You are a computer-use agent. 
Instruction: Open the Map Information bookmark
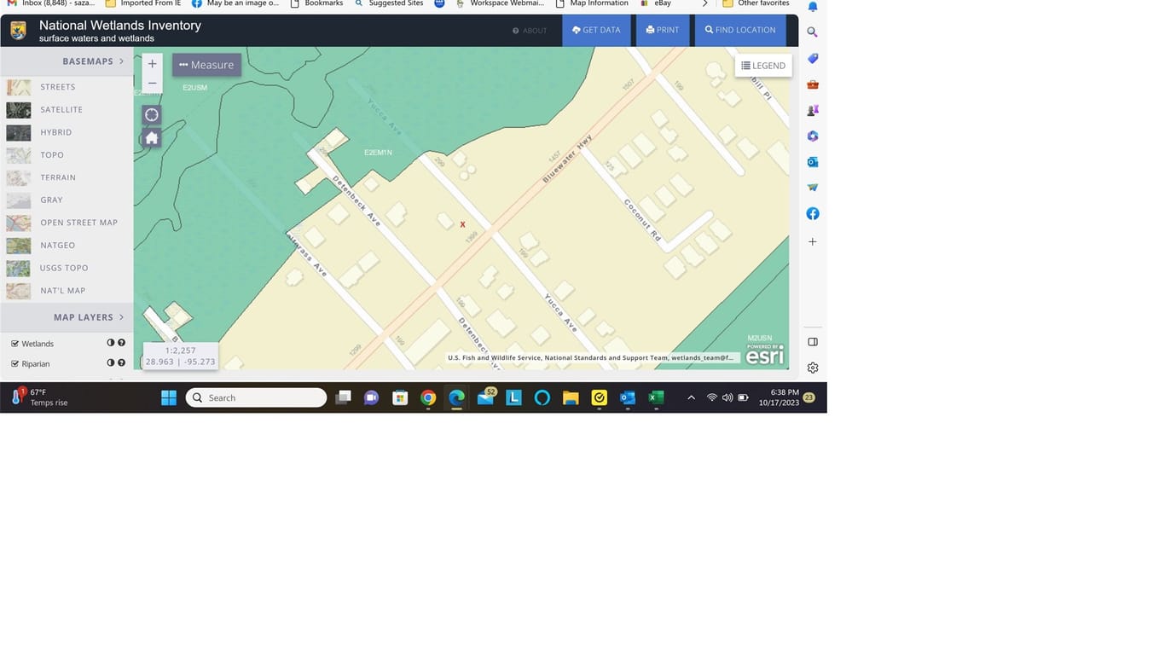pos(592,3)
